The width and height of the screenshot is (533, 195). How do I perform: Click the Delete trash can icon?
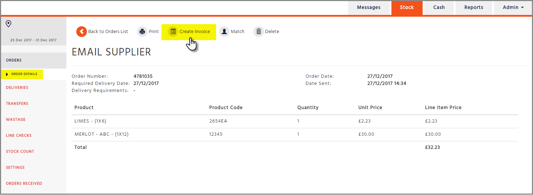[x=259, y=32]
